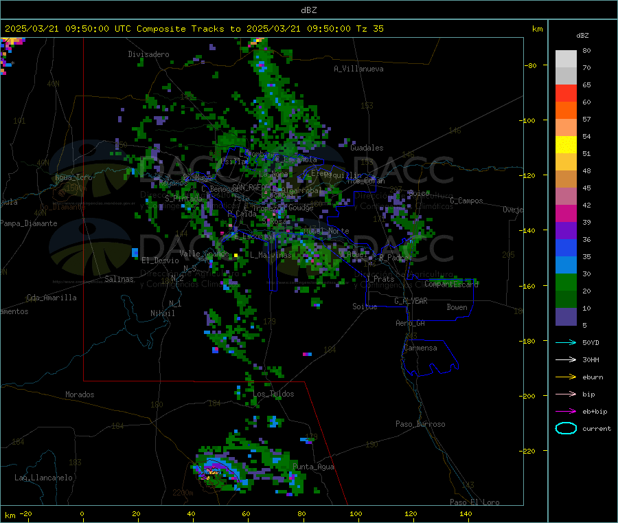Click the Pampa_Diamante place label

pos(28,223)
